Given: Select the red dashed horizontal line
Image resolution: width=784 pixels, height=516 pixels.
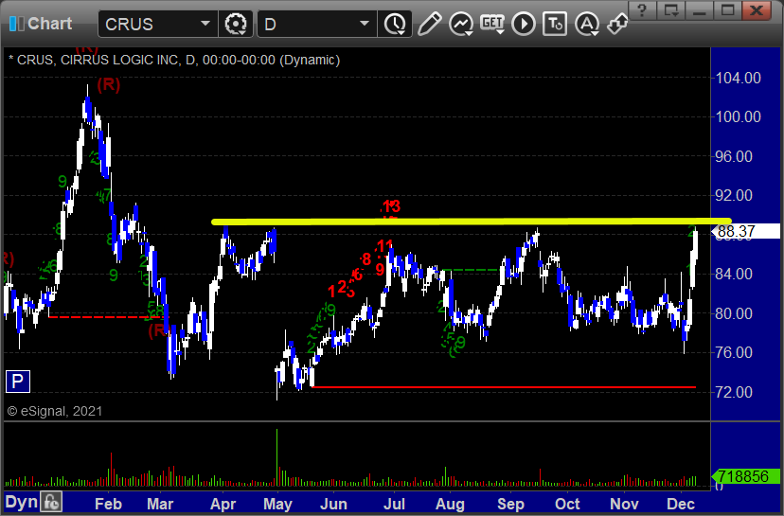Looking at the screenshot, I should click(x=108, y=317).
